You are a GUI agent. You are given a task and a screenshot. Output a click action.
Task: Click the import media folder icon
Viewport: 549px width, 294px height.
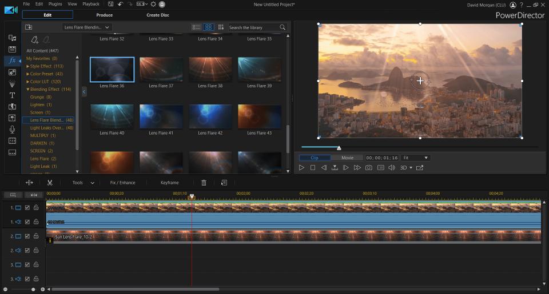pos(29,27)
